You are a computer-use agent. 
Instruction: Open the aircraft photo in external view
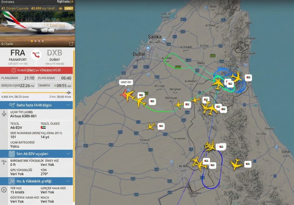tap(71, 44)
